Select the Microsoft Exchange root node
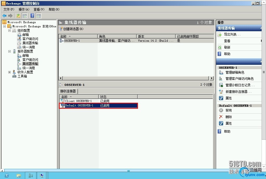The width and height of the screenshot is (266, 179). click(x=22, y=22)
